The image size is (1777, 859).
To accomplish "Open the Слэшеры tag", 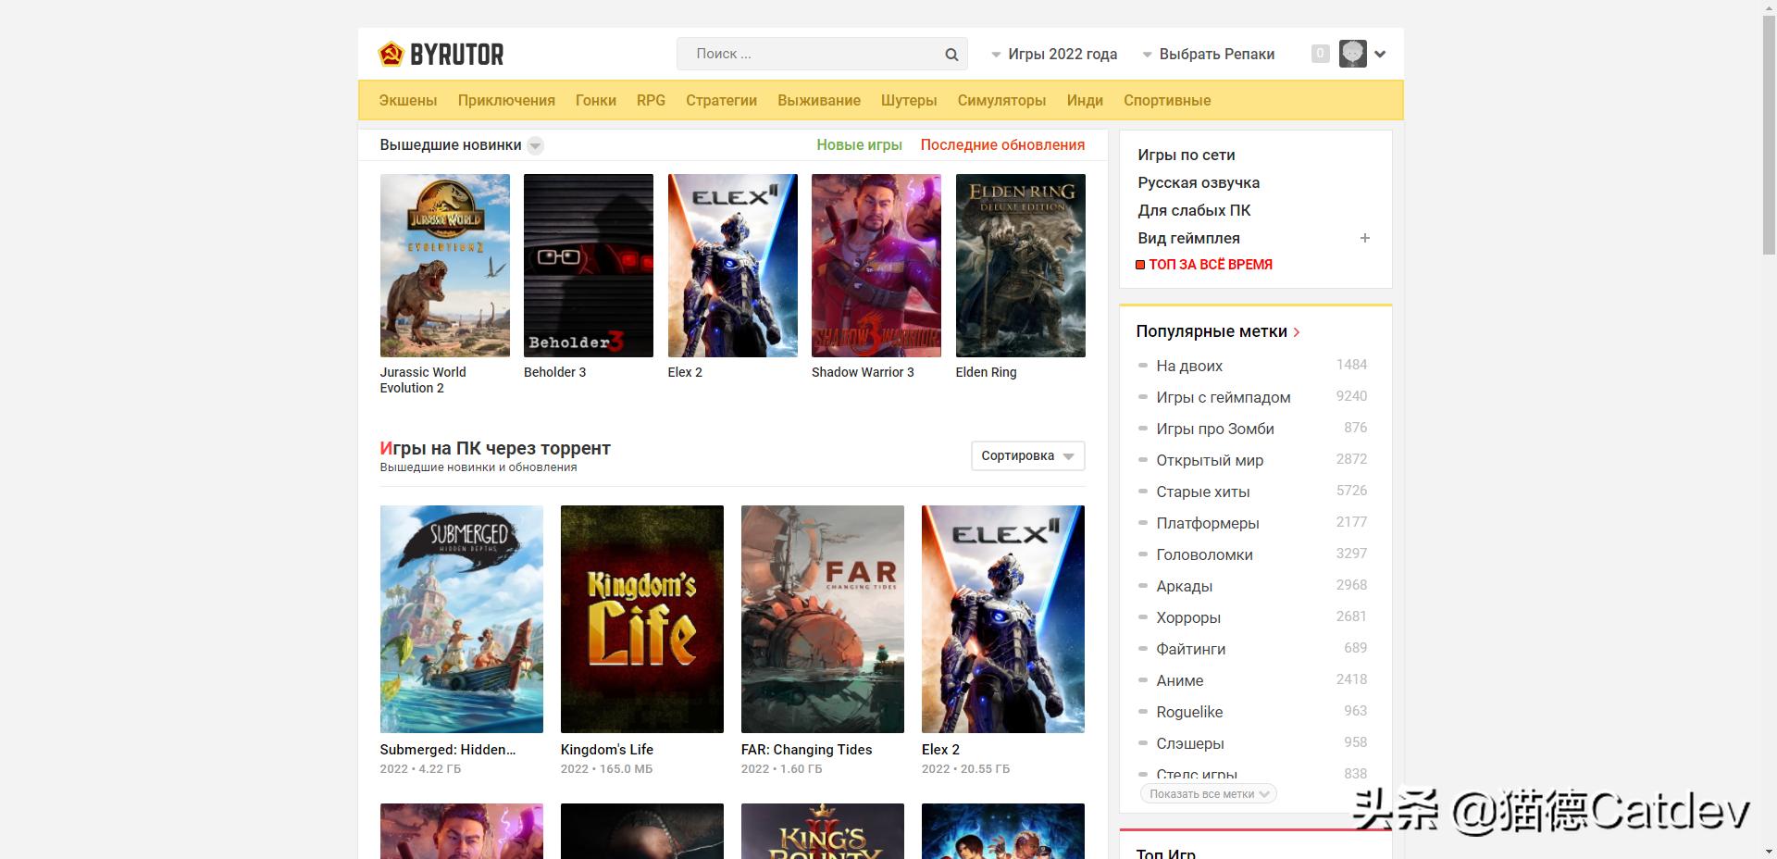I will (x=1189, y=743).
